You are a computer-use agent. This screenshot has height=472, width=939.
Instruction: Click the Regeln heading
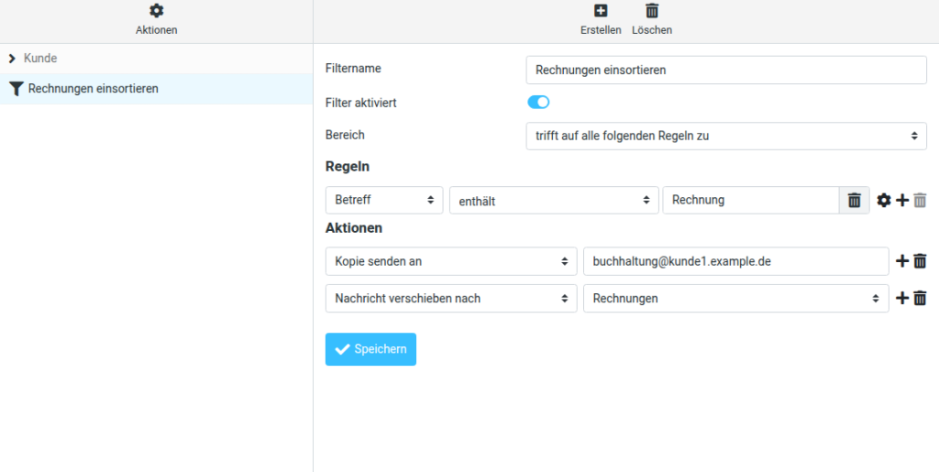348,167
